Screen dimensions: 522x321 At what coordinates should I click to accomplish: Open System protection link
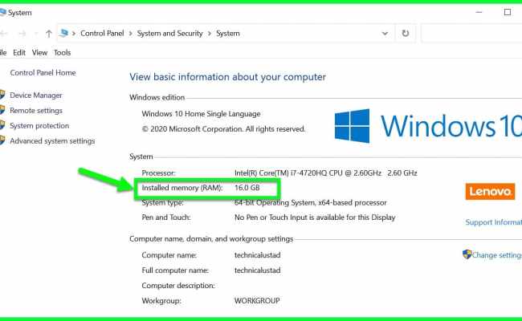[x=39, y=126]
